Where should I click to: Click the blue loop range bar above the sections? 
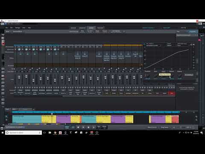[96, 112]
